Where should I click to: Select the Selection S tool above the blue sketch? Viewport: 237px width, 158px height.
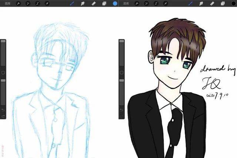[x=37, y=3]
